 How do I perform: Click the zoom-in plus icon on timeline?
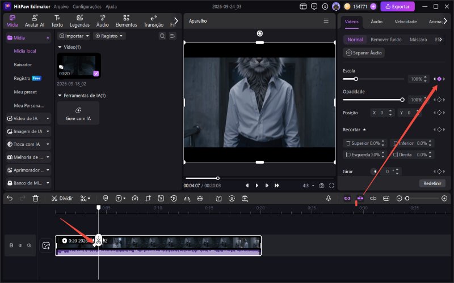pos(444,199)
